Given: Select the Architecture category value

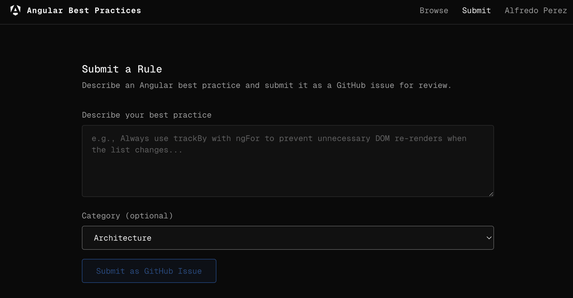Looking at the screenshot, I should pyautogui.click(x=122, y=238).
